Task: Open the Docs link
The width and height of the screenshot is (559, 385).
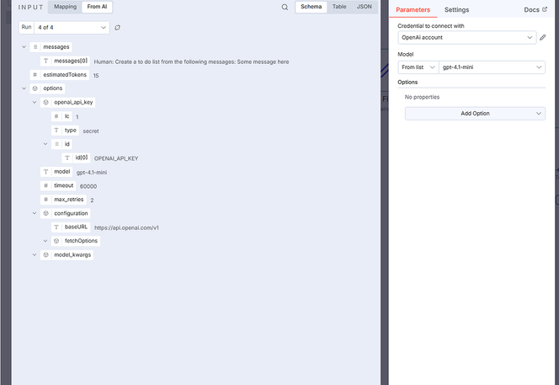Action: click(x=535, y=10)
